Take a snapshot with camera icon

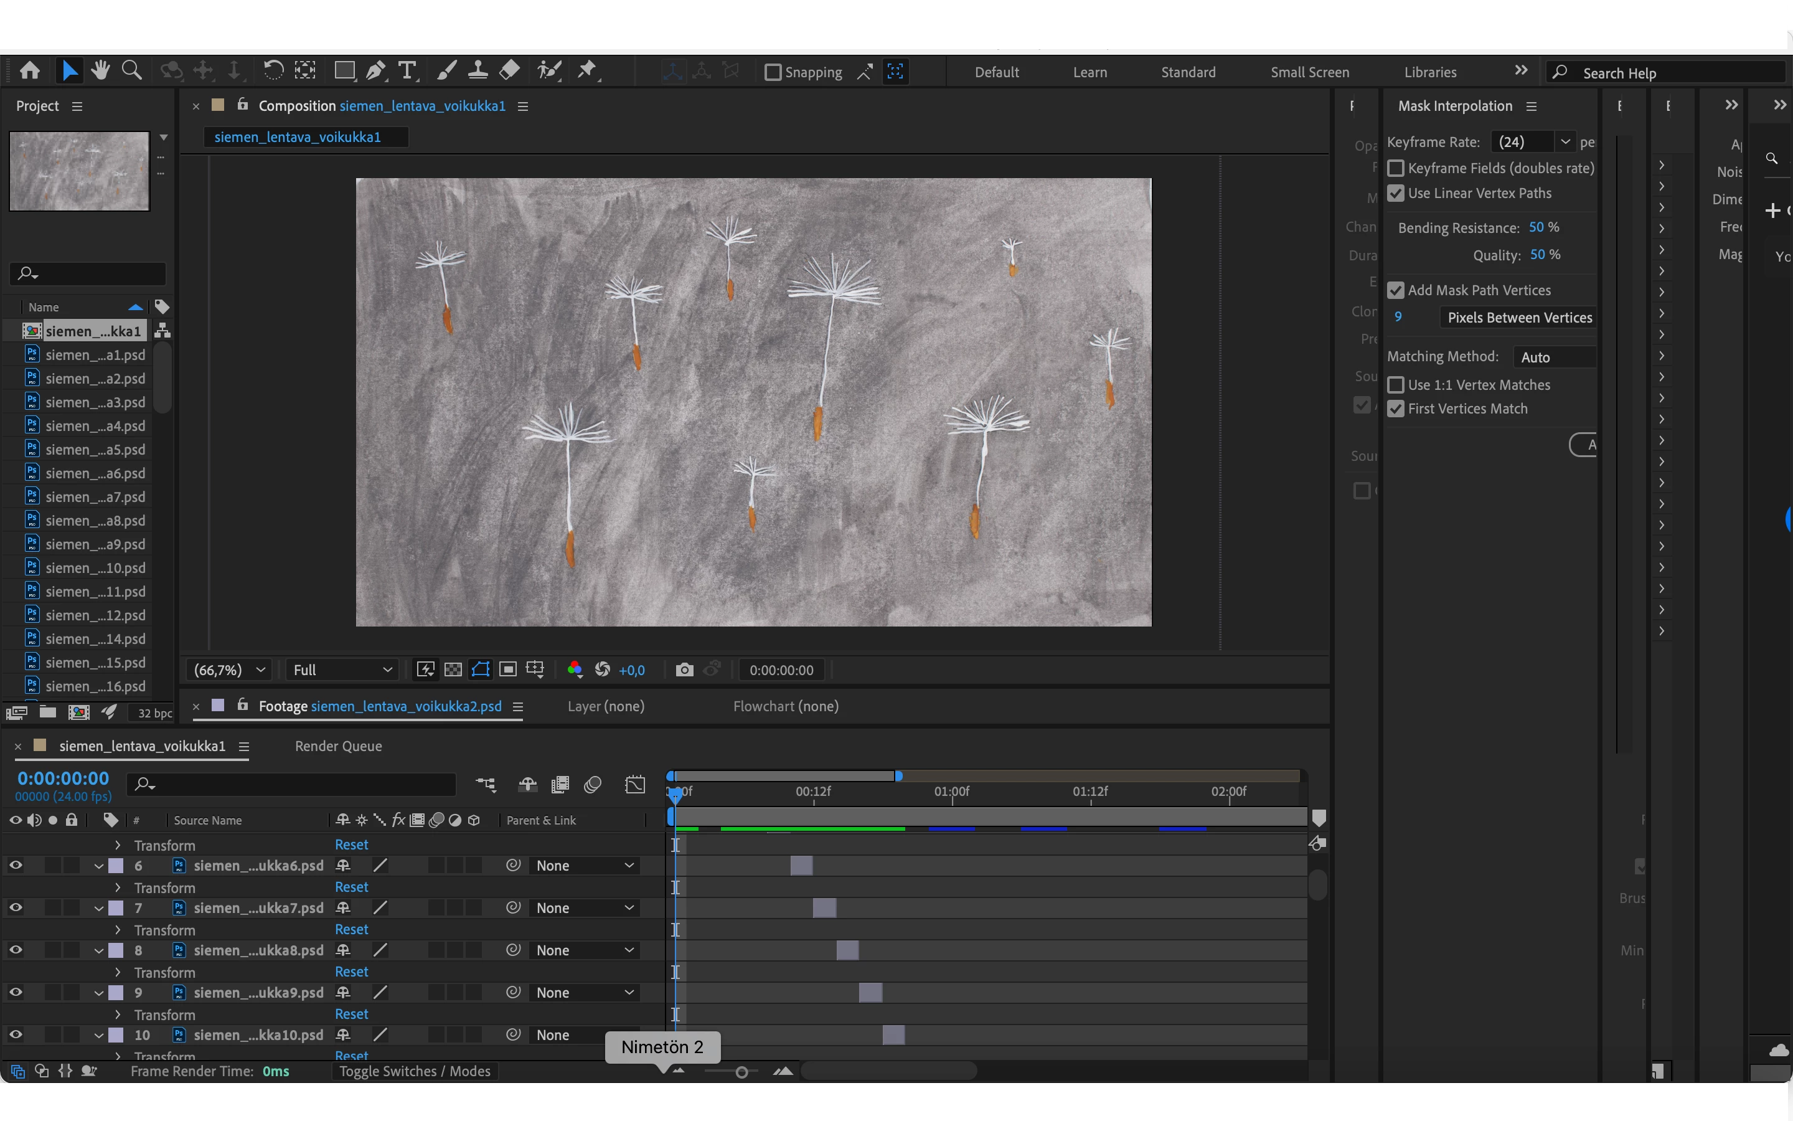(684, 670)
